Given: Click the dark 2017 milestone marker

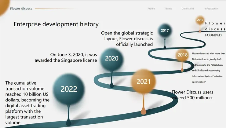Looking at the screenshot, I should tap(165, 31).
